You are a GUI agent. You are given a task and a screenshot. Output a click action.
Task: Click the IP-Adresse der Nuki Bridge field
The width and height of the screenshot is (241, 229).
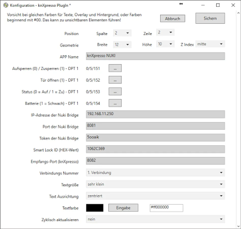pyautogui.click(x=155, y=114)
